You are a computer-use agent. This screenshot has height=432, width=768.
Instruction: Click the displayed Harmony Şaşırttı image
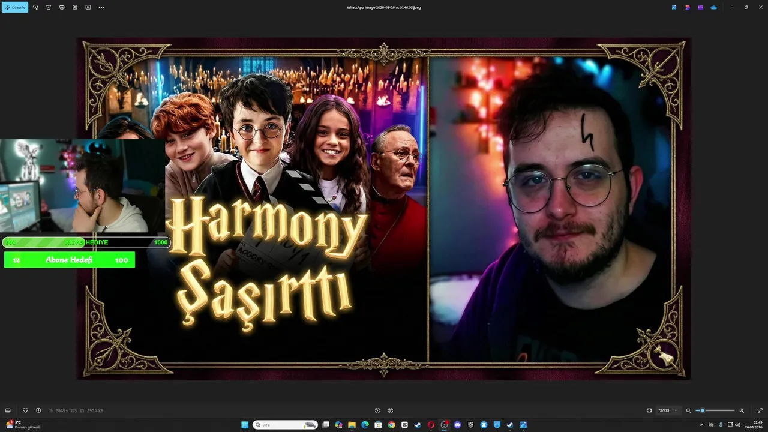384,209
